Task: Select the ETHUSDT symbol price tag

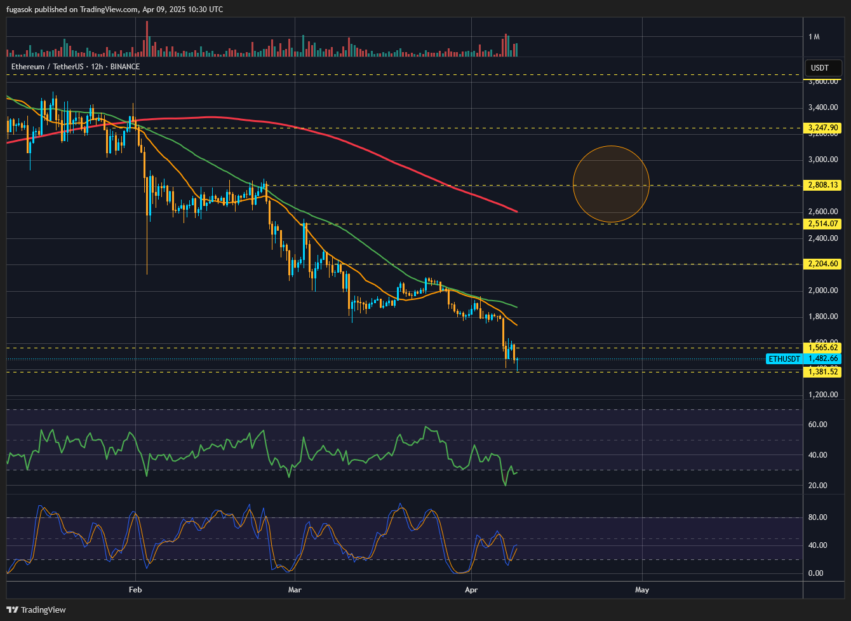Action: click(784, 359)
